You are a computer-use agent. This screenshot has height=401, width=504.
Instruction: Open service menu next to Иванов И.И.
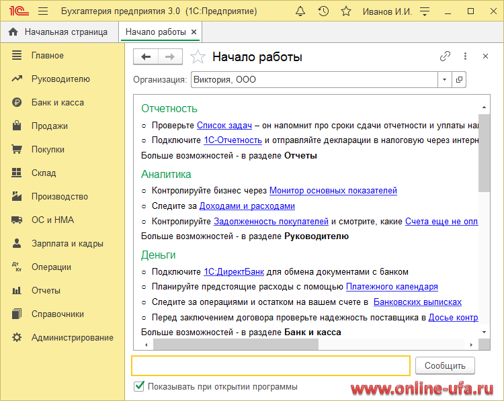pos(425,11)
